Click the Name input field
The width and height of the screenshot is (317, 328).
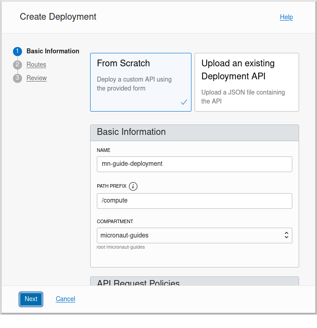pos(194,164)
